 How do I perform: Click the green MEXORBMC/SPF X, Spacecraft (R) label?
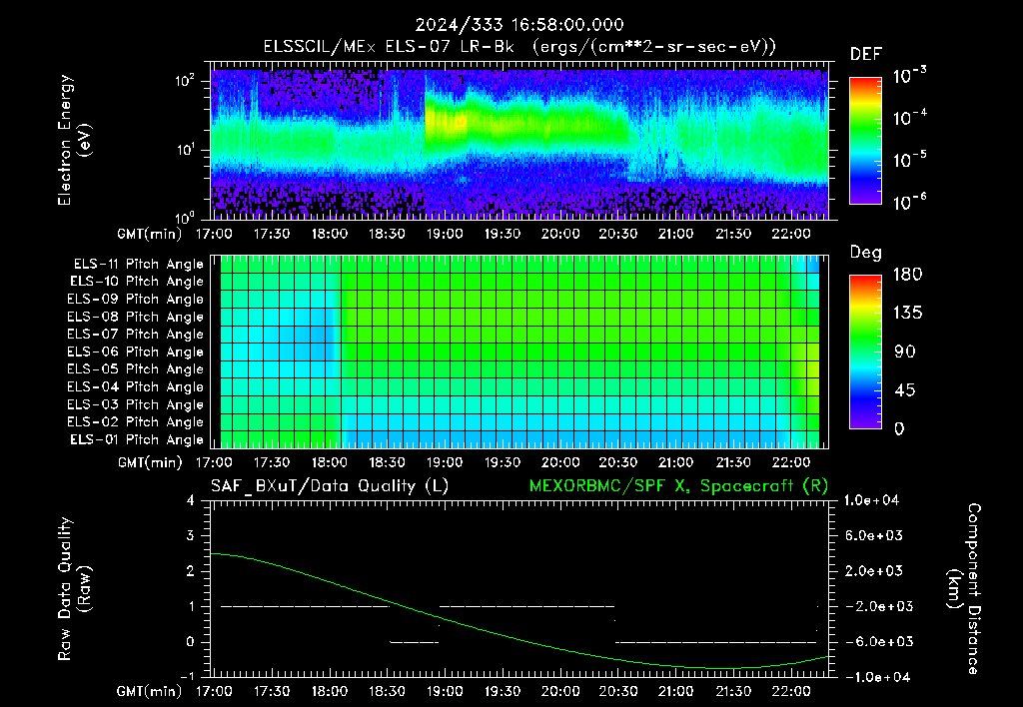coord(678,486)
